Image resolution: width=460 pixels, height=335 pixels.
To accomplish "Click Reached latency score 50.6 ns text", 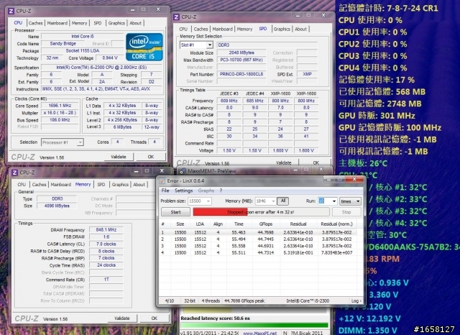I will click(x=215, y=318).
